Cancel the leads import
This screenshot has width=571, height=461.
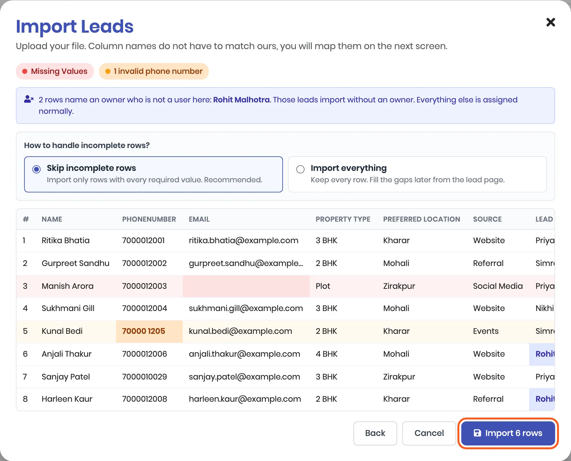(x=429, y=433)
